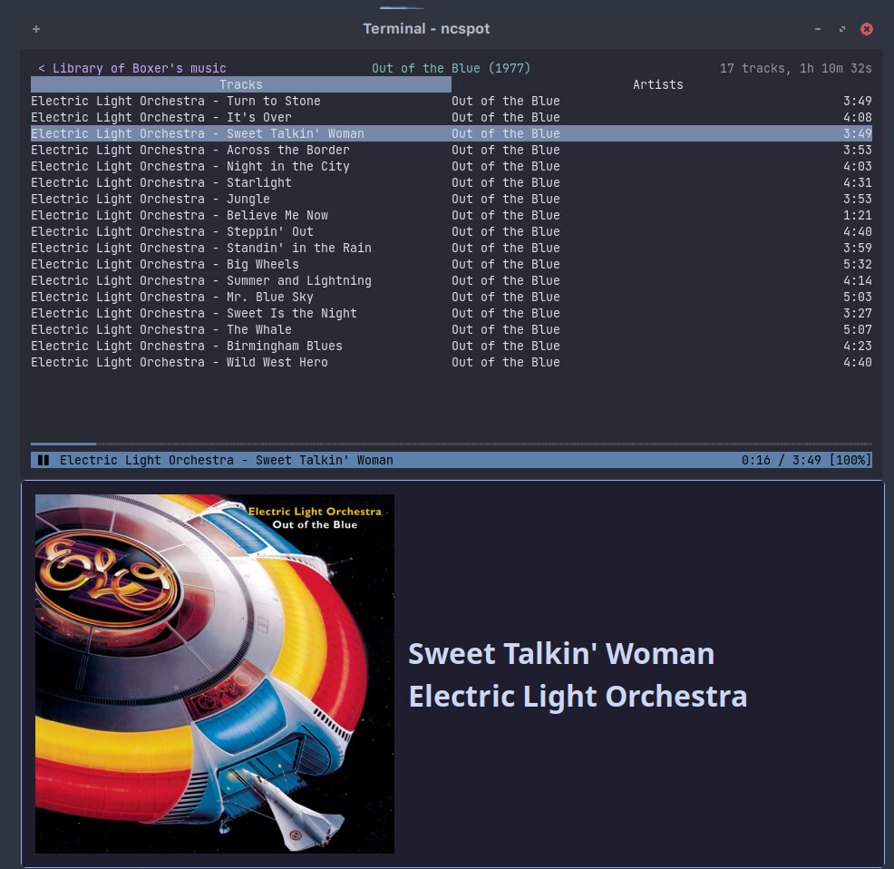Screen dimensions: 894x869
Task: Select track Mr. Blue Sky
Action: coord(451,298)
